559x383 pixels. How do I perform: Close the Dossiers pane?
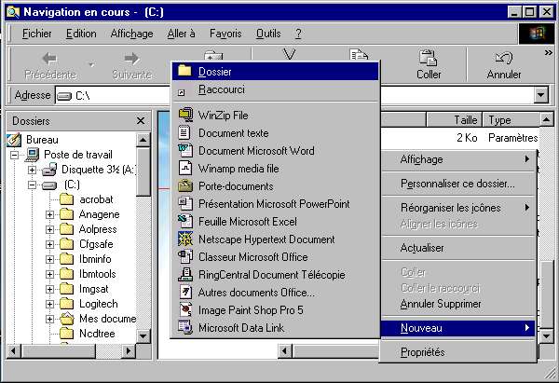tap(141, 121)
